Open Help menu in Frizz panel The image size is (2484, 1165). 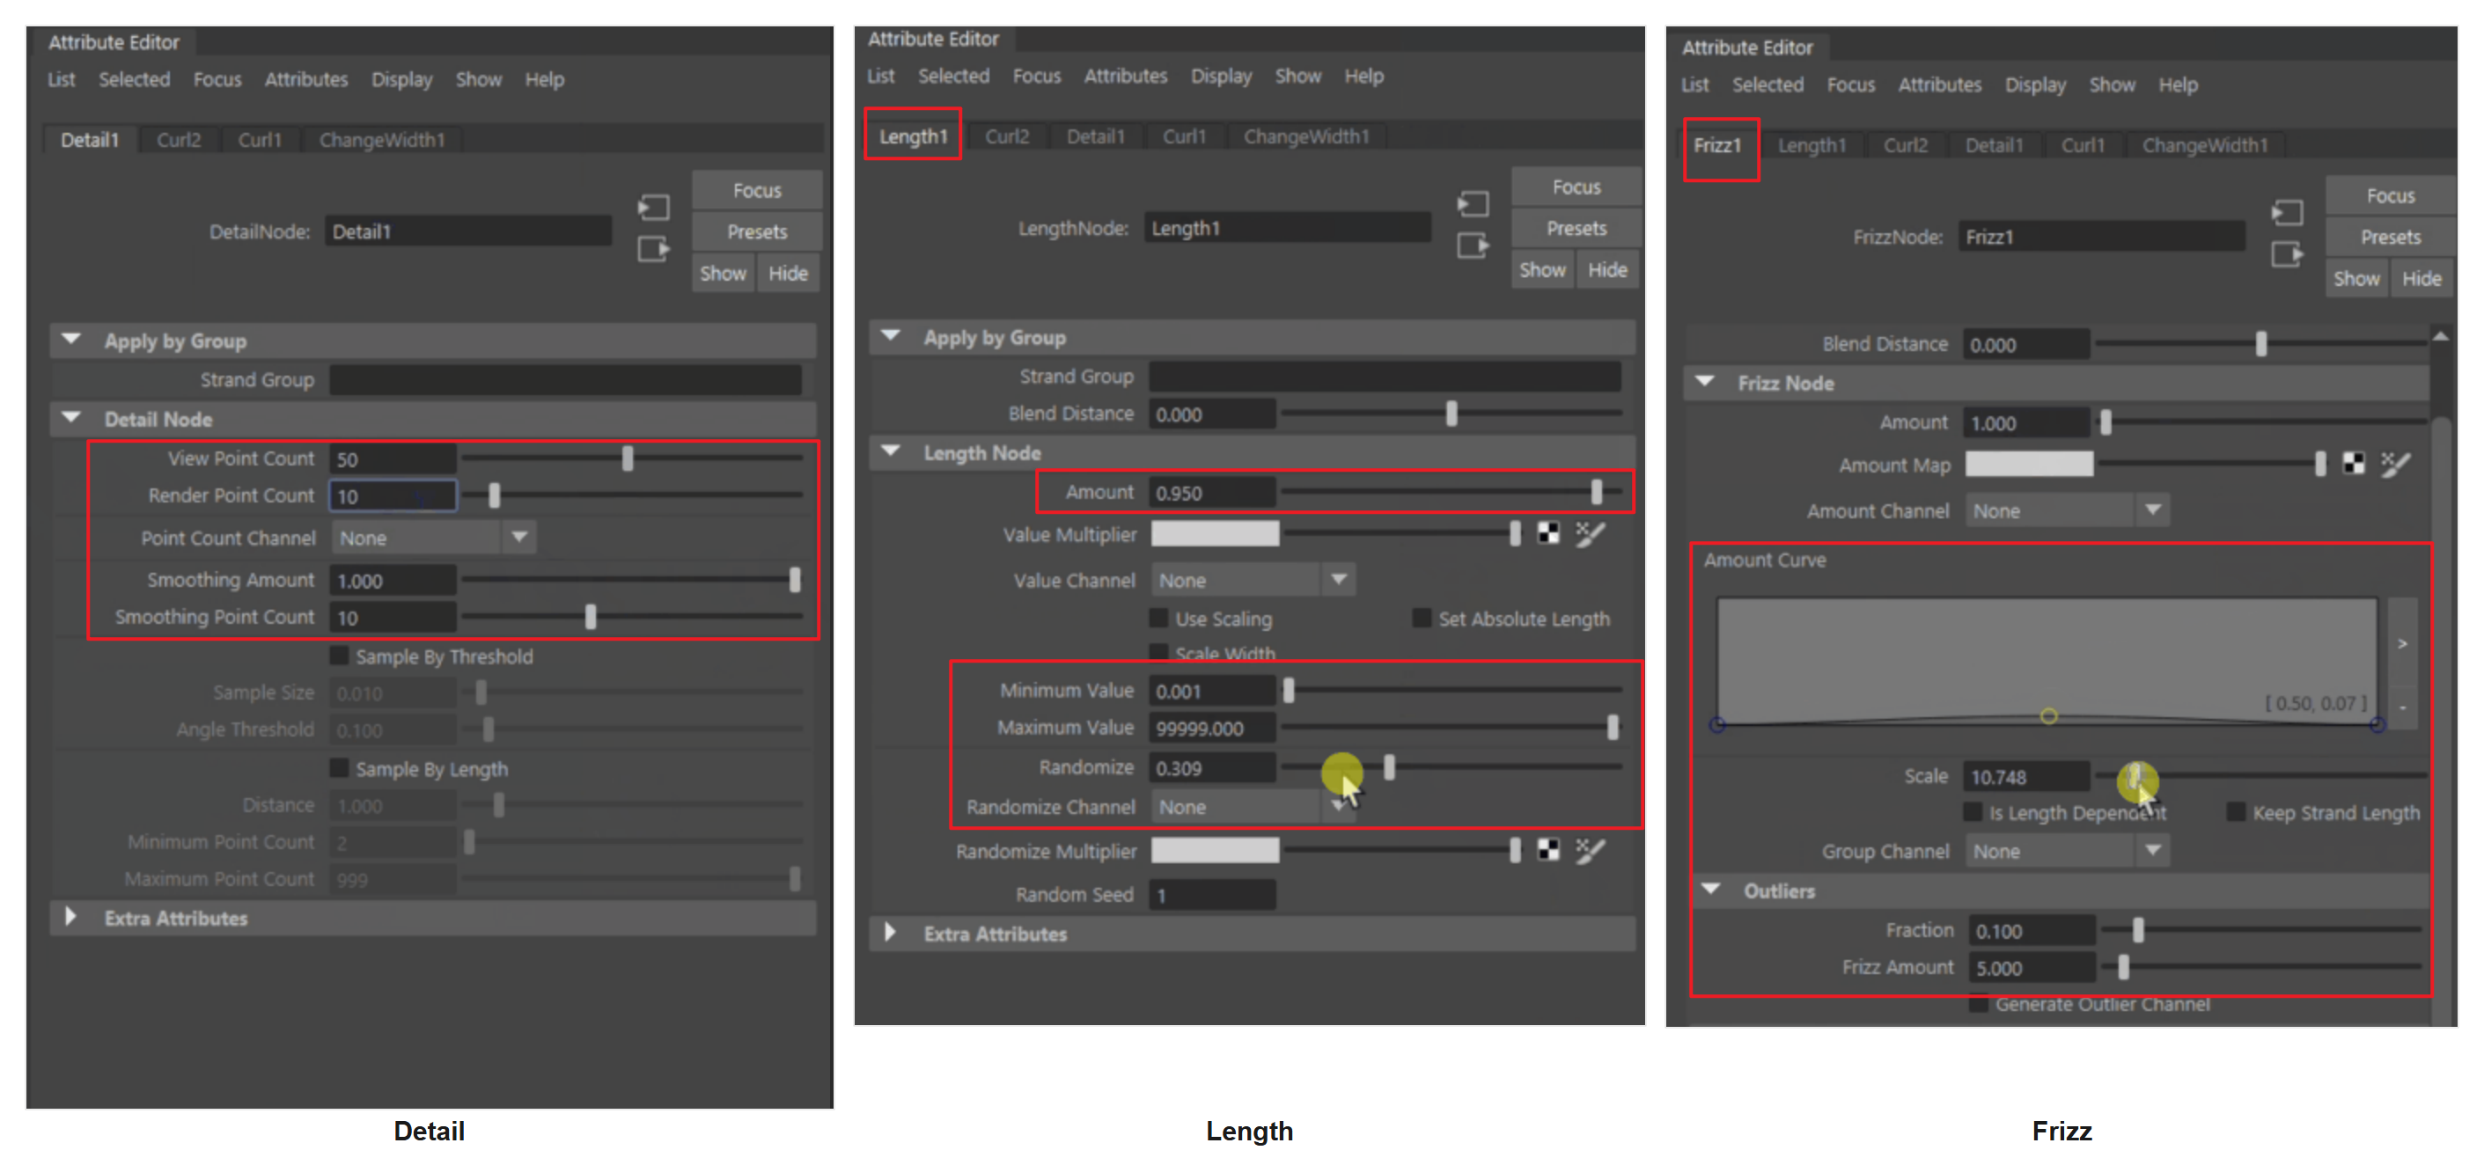[x=2178, y=84]
